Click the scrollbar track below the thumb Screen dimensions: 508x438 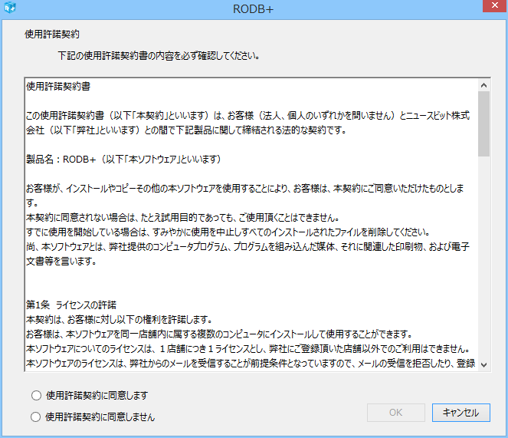484,258
